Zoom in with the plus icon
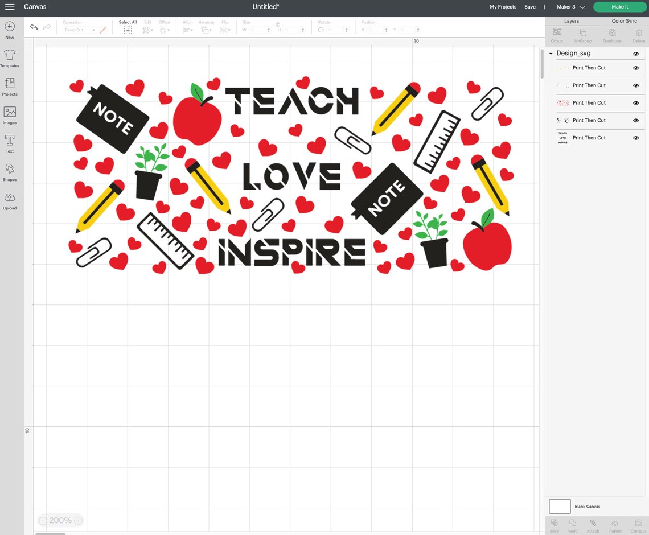 (78, 521)
